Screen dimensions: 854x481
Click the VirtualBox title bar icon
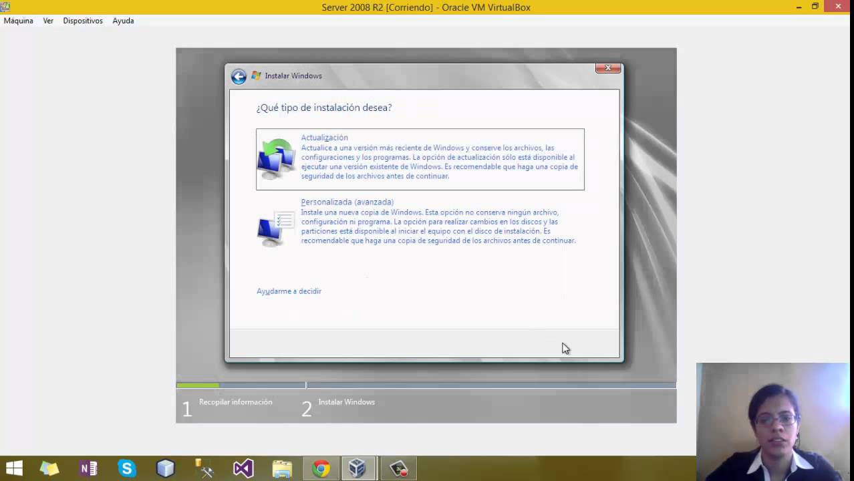[5, 7]
